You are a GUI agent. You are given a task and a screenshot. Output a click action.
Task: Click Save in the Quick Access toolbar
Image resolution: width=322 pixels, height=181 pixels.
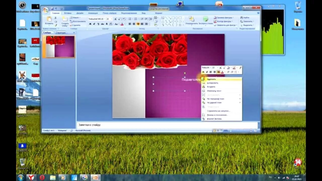click(x=52, y=9)
